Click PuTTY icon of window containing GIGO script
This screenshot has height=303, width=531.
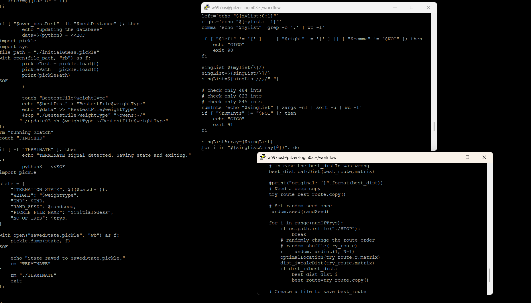(x=206, y=7)
